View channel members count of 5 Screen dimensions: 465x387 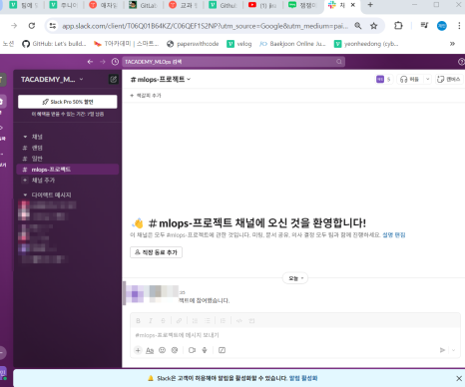(x=384, y=79)
